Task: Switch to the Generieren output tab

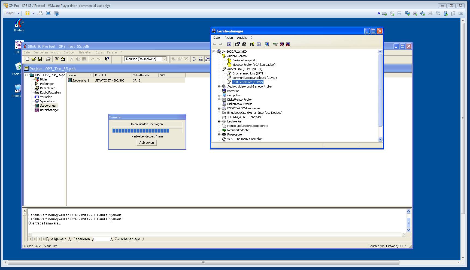Action: point(81,239)
